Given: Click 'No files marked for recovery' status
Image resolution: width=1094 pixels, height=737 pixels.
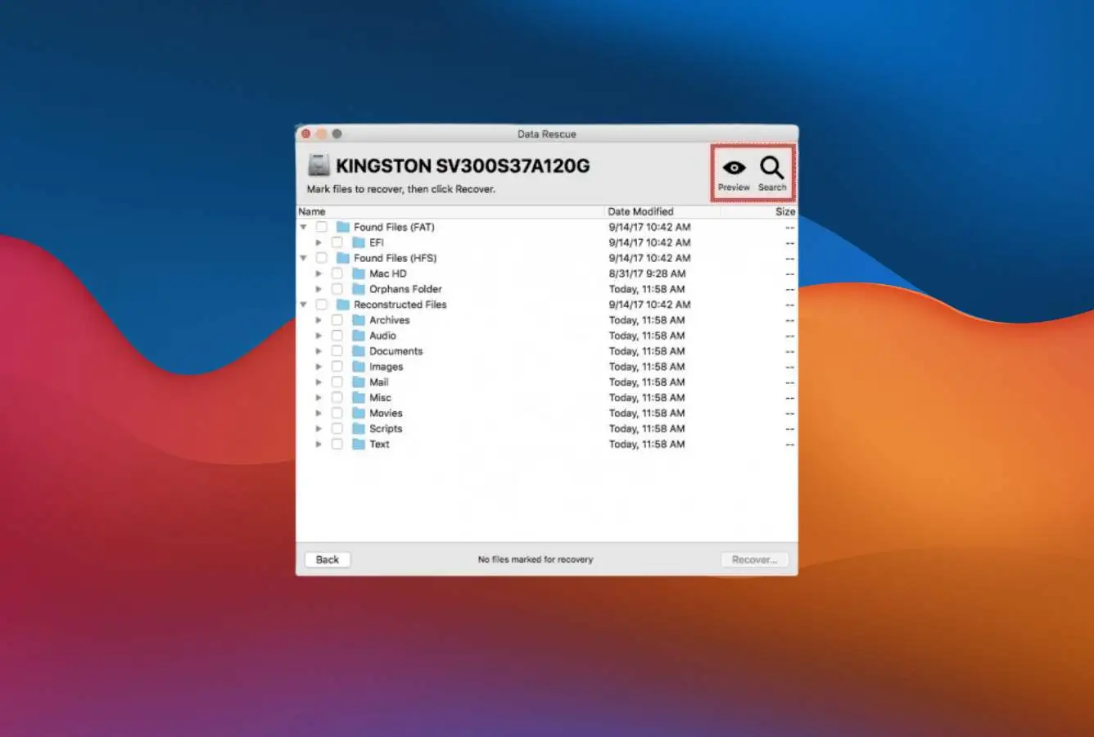Looking at the screenshot, I should (536, 560).
